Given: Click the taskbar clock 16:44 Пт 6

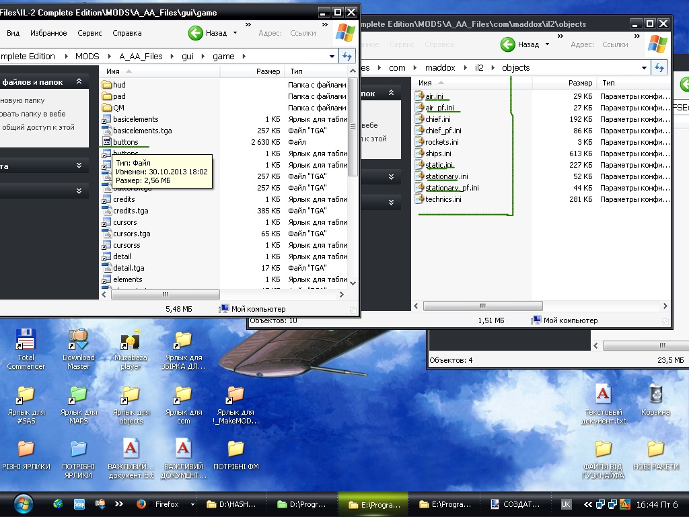Looking at the screenshot, I should click(x=657, y=504).
